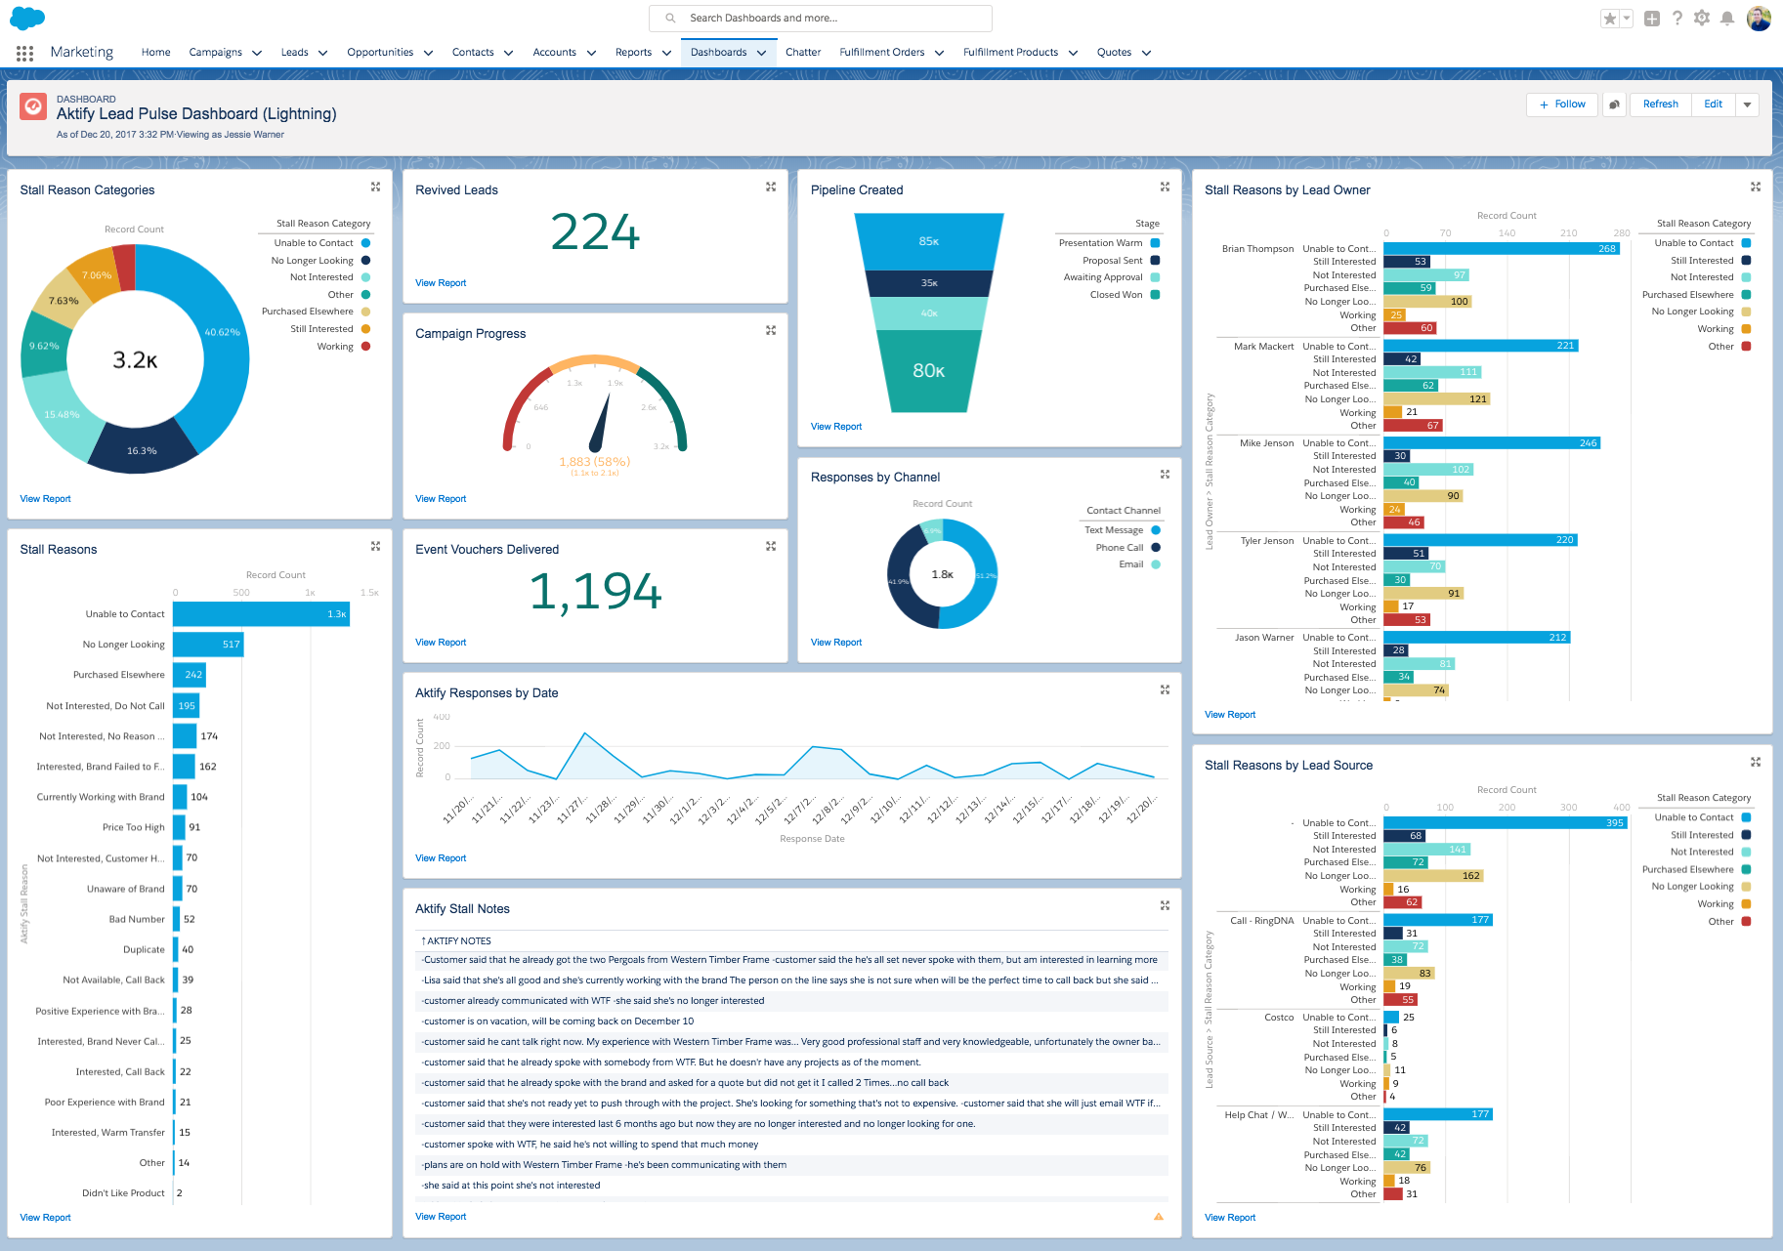Expand the Stall Reason Categories chart
Image resolution: width=1783 pixels, height=1251 pixels.
point(375,187)
